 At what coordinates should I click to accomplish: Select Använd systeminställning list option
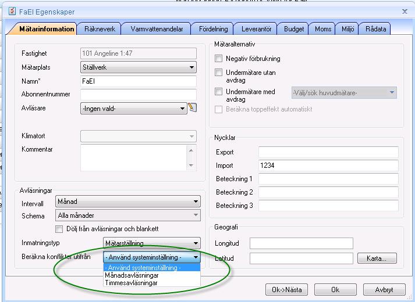[152, 267]
